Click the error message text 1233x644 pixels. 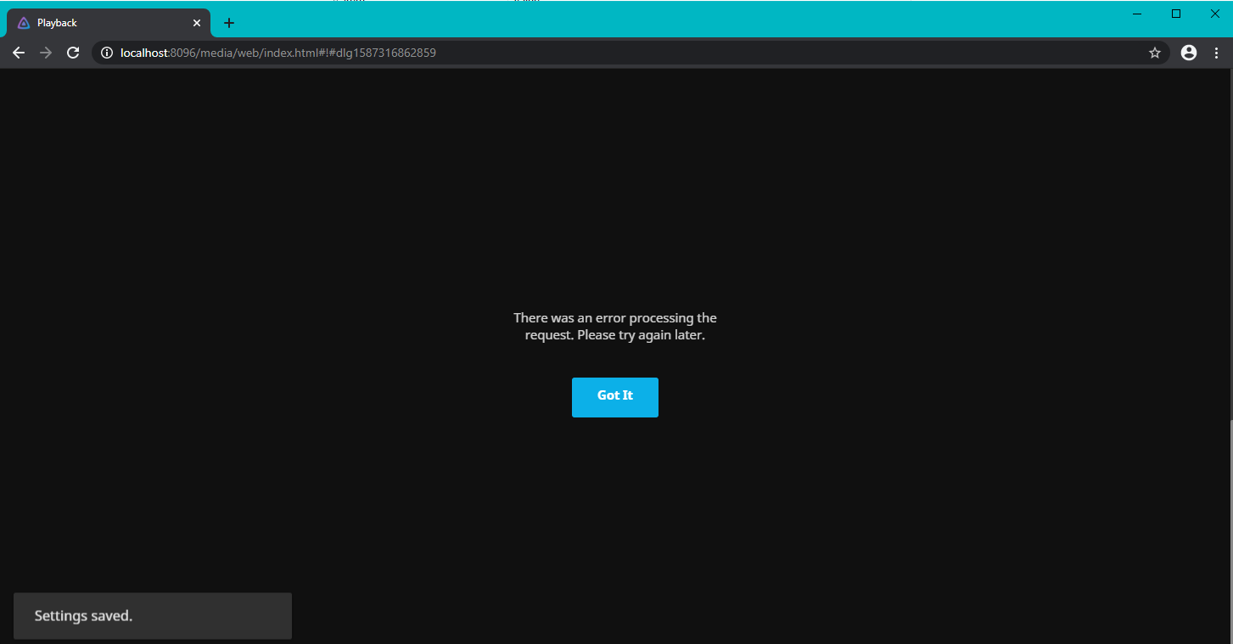(615, 327)
